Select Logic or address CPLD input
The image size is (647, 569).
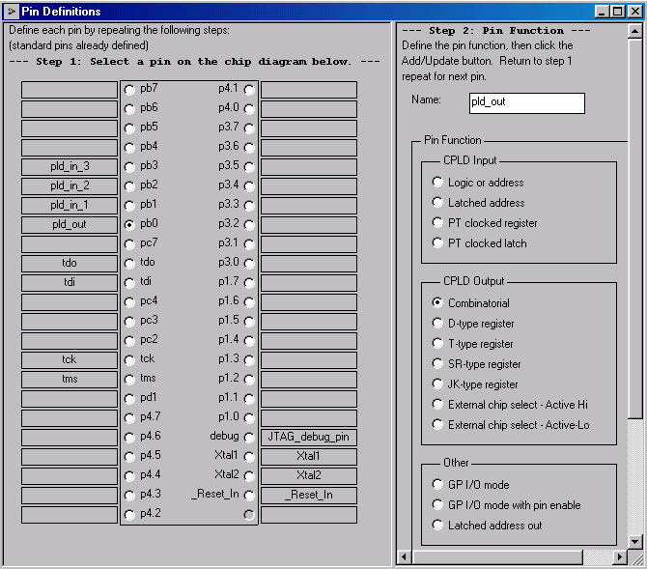click(x=438, y=183)
